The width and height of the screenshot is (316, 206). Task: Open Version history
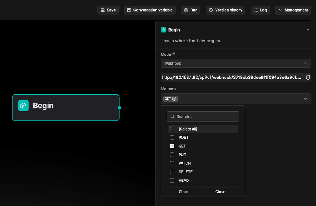coord(225,10)
